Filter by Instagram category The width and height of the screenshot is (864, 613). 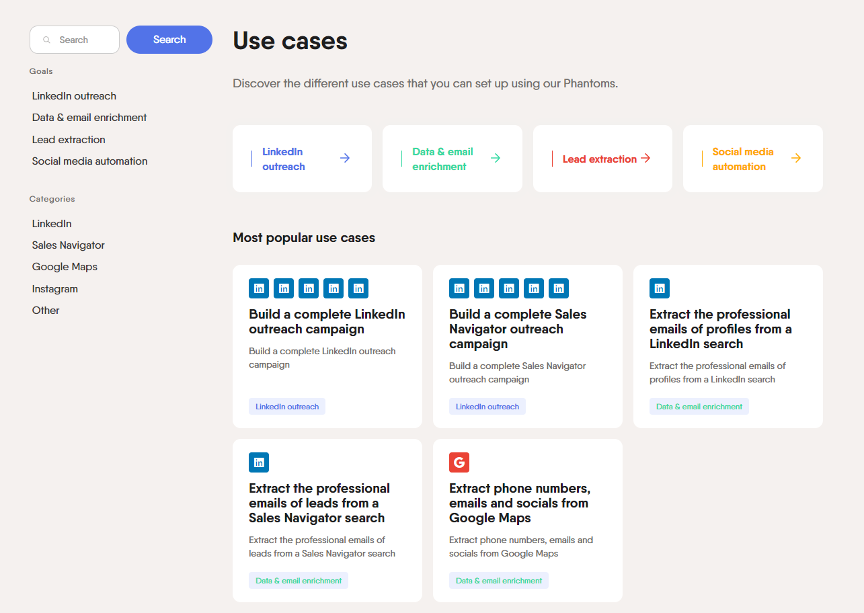(x=55, y=289)
